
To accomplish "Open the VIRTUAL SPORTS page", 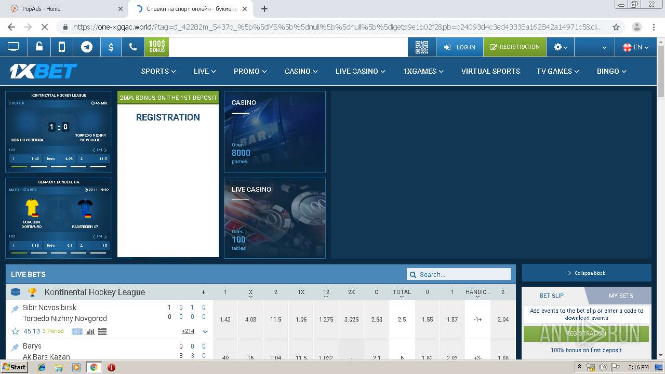I will pyautogui.click(x=490, y=71).
